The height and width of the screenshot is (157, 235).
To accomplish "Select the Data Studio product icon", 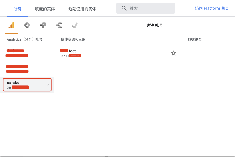I will tap(59, 25).
